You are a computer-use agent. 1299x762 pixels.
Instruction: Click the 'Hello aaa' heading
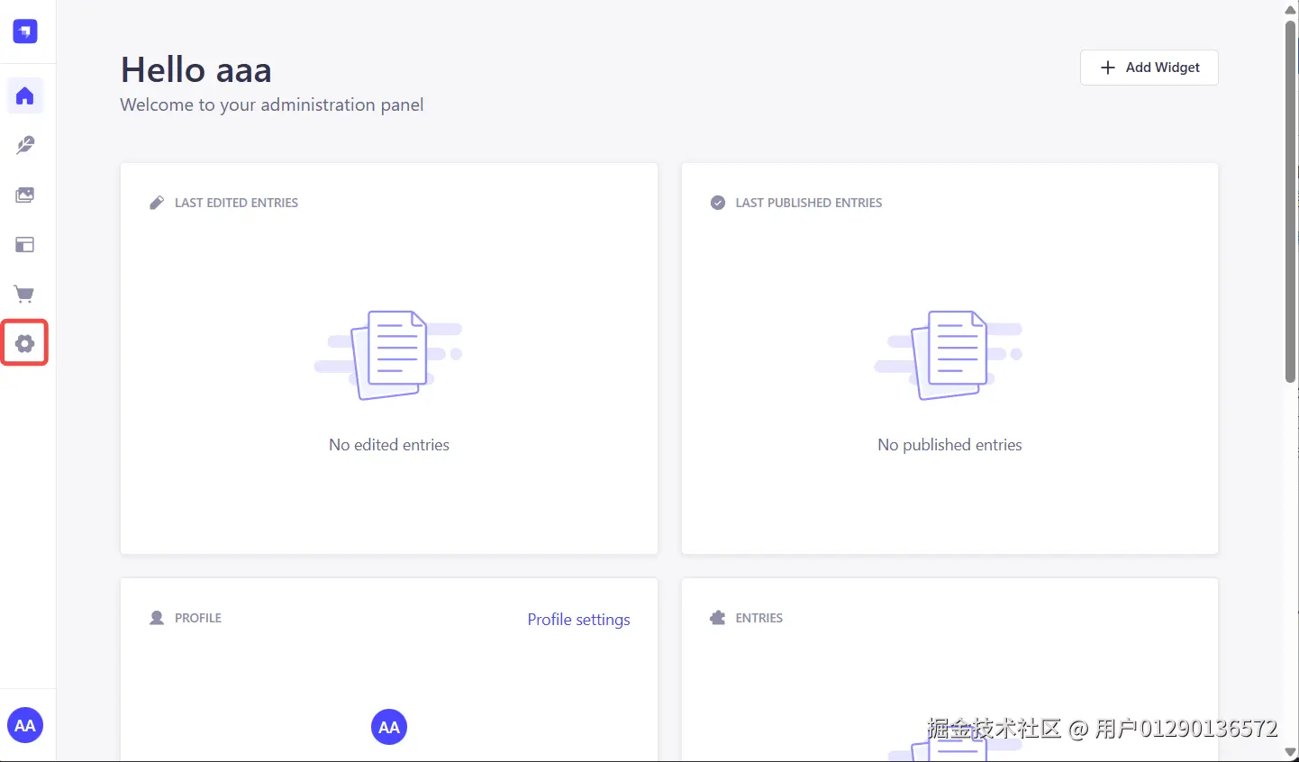[196, 70]
